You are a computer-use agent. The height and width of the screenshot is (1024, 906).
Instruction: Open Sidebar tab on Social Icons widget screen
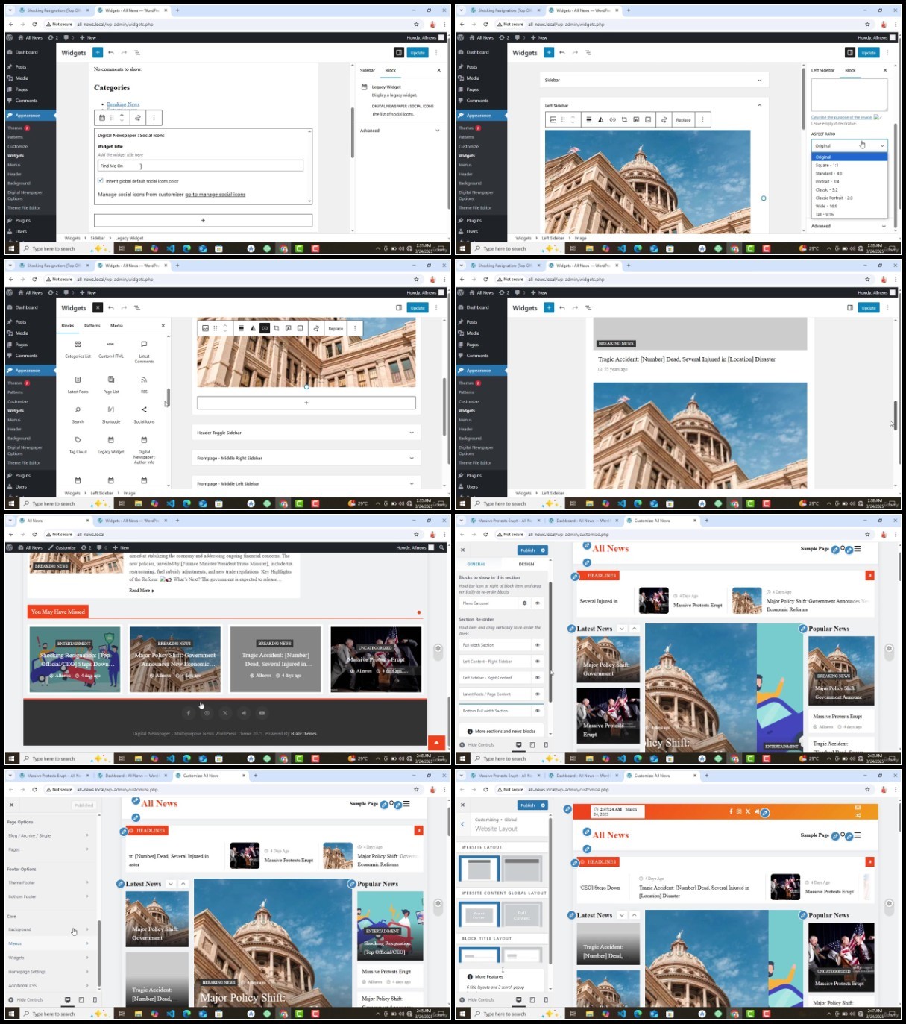click(368, 70)
